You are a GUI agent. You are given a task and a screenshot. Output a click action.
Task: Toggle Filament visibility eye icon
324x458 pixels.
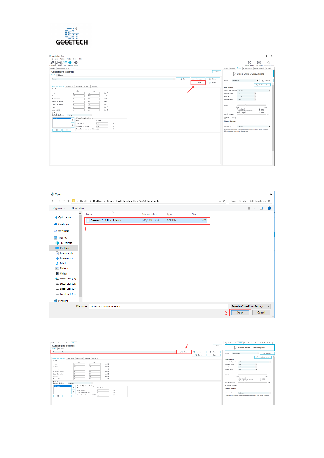70,63
